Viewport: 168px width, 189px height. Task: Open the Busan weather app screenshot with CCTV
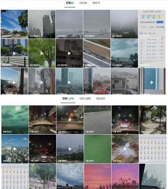tap(152, 24)
